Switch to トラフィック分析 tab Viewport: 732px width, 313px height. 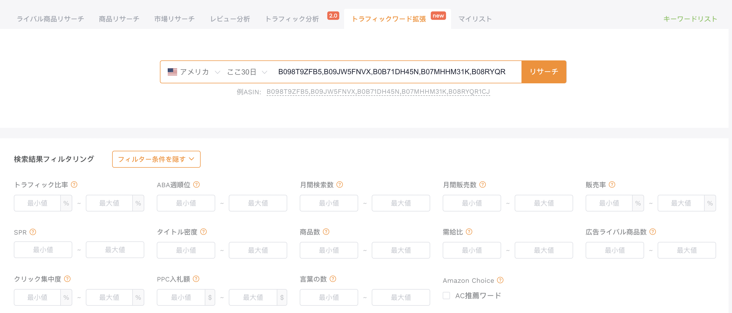coord(292,19)
